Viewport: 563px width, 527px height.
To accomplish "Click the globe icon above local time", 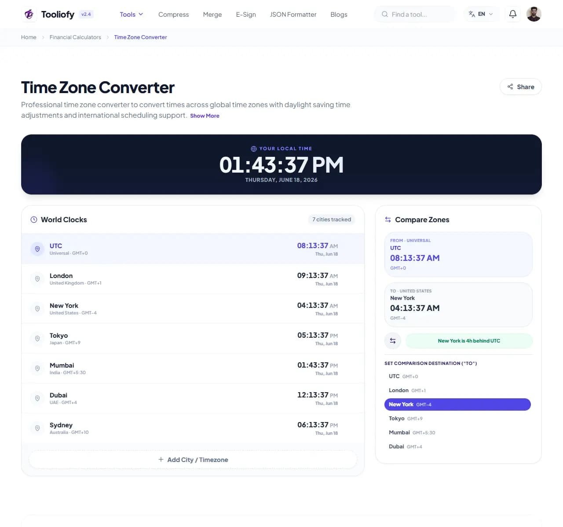I will click(x=254, y=149).
